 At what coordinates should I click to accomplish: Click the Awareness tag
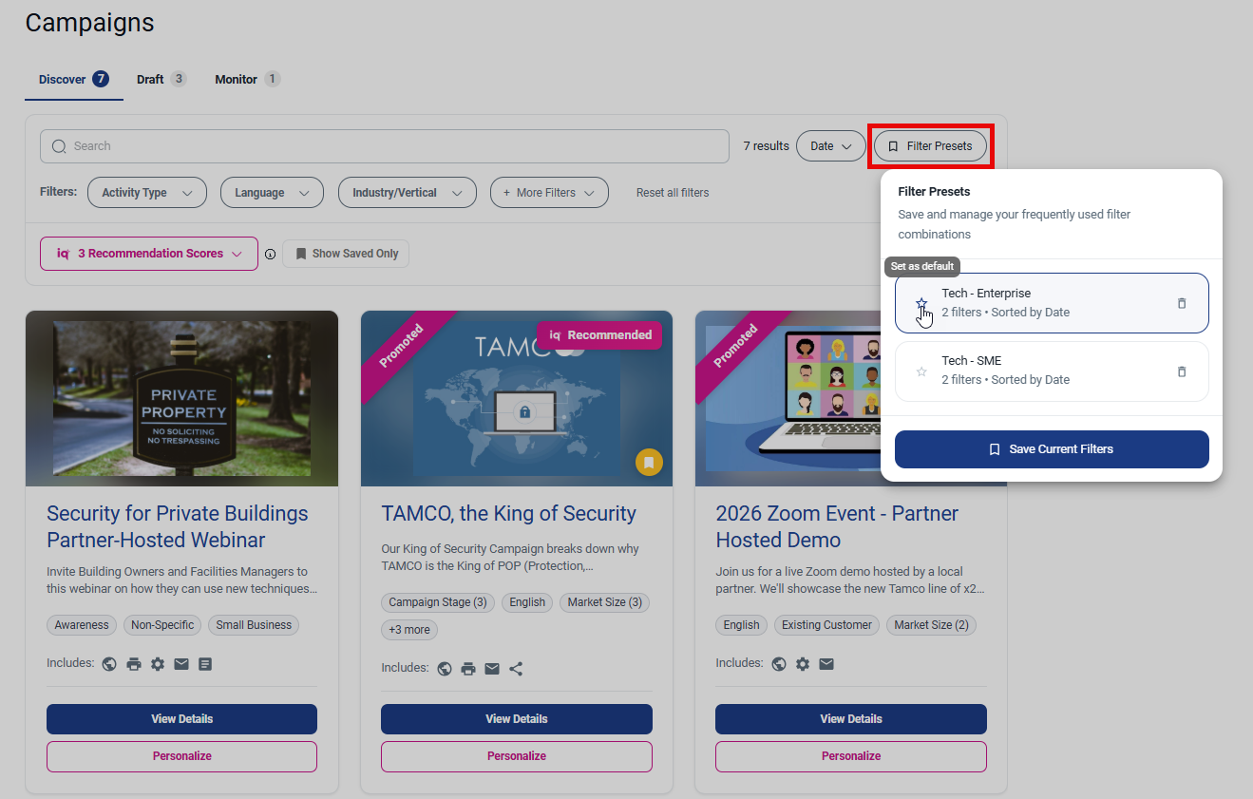pos(83,625)
